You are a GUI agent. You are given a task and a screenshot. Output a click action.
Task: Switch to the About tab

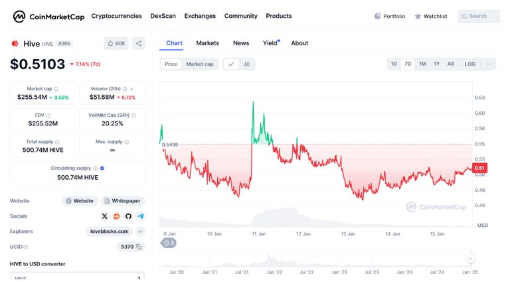pyautogui.click(x=299, y=43)
